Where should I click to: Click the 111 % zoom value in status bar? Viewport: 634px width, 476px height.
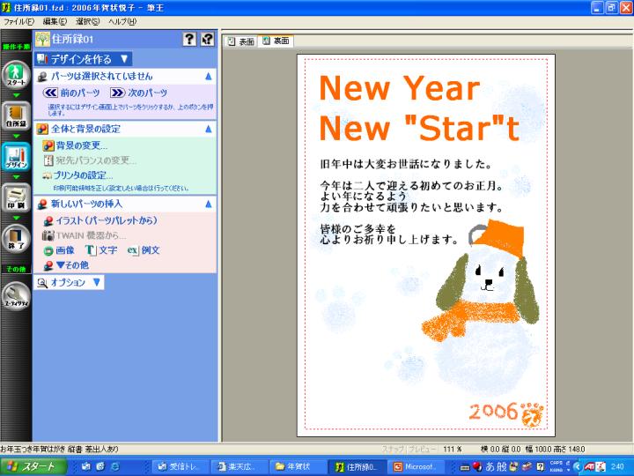[x=453, y=449]
